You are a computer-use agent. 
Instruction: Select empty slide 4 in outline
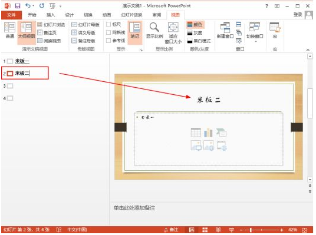click(10, 98)
